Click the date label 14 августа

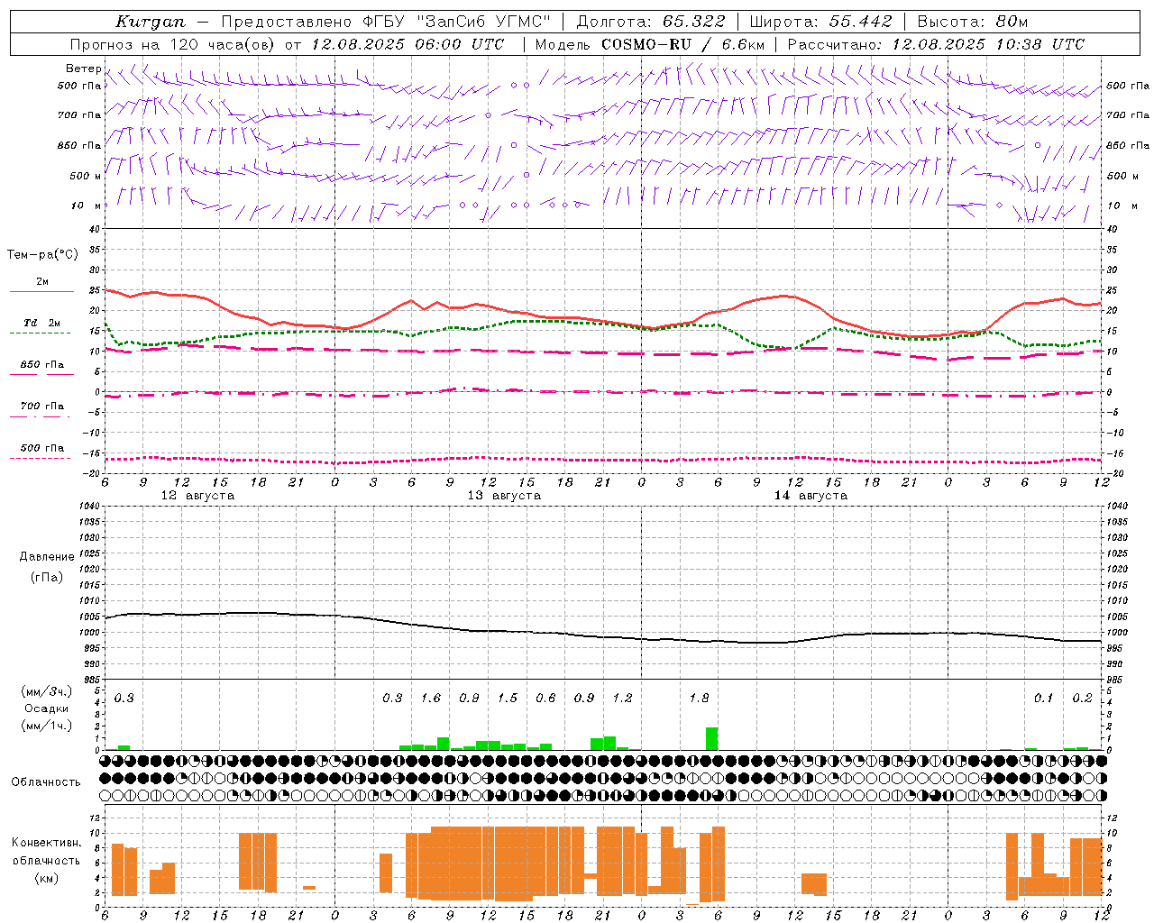pyautogui.click(x=811, y=496)
